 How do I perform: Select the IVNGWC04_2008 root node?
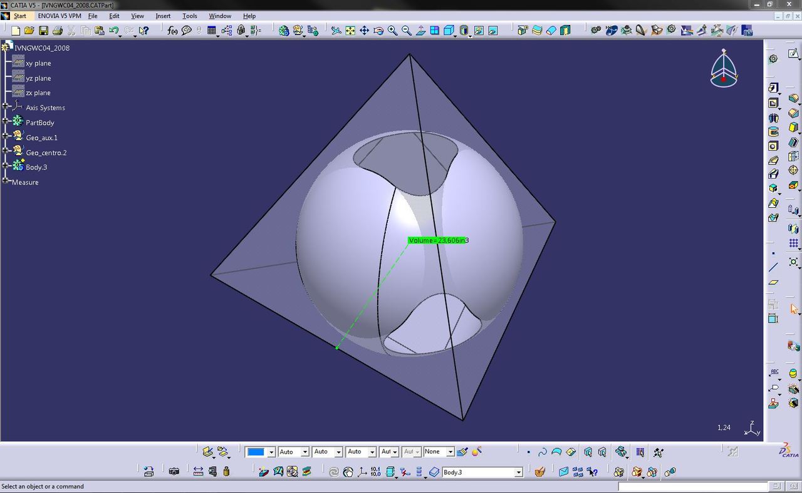[x=42, y=48]
